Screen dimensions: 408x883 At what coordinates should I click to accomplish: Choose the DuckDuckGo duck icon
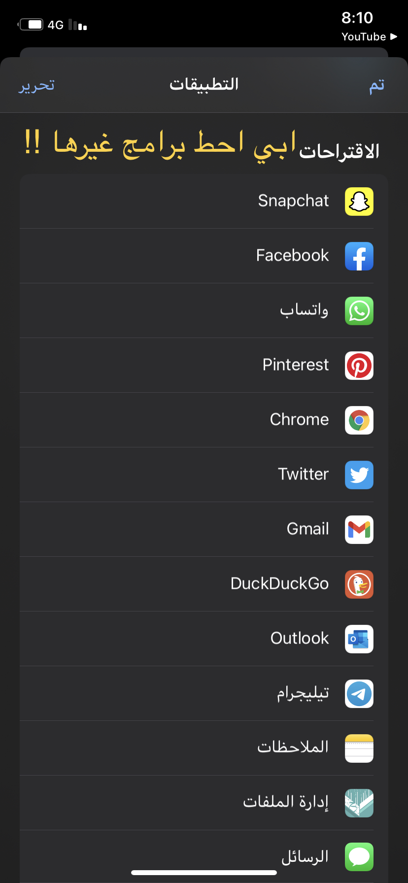pos(359,584)
